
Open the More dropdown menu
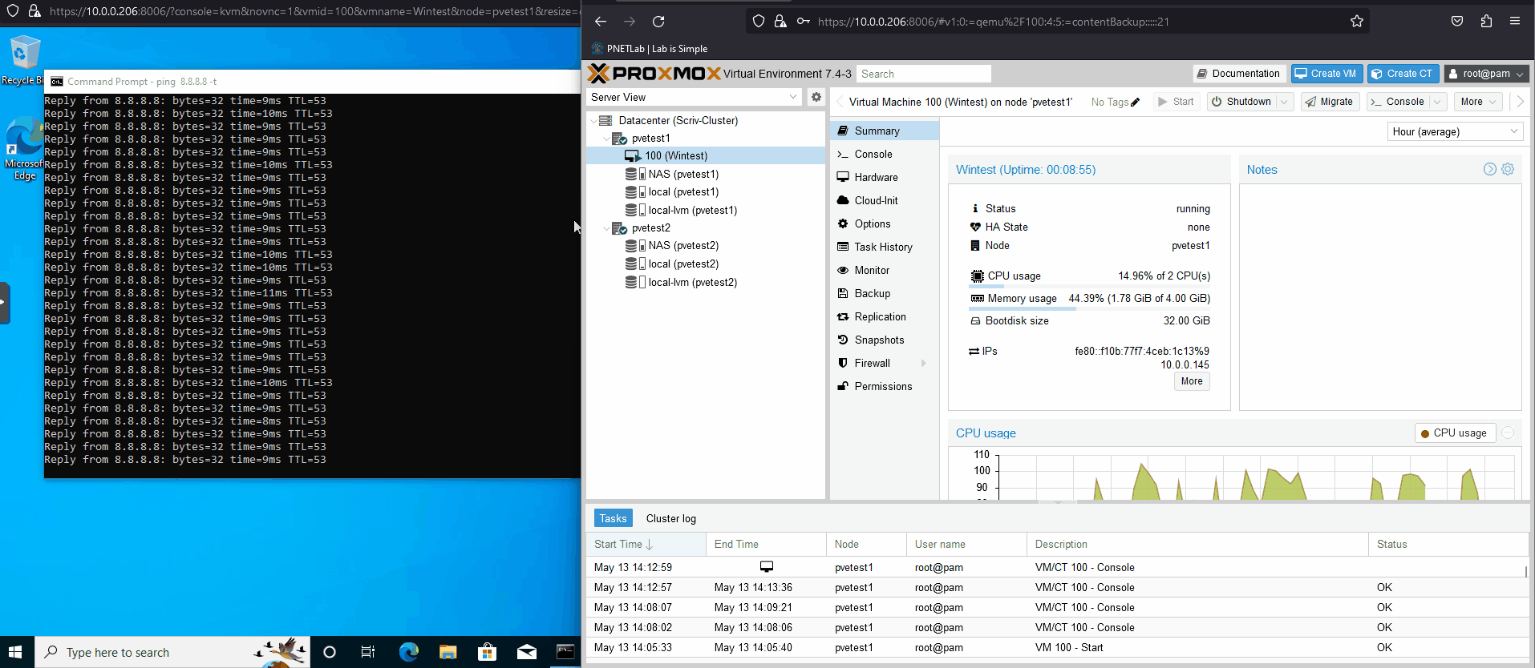pos(1478,102)
